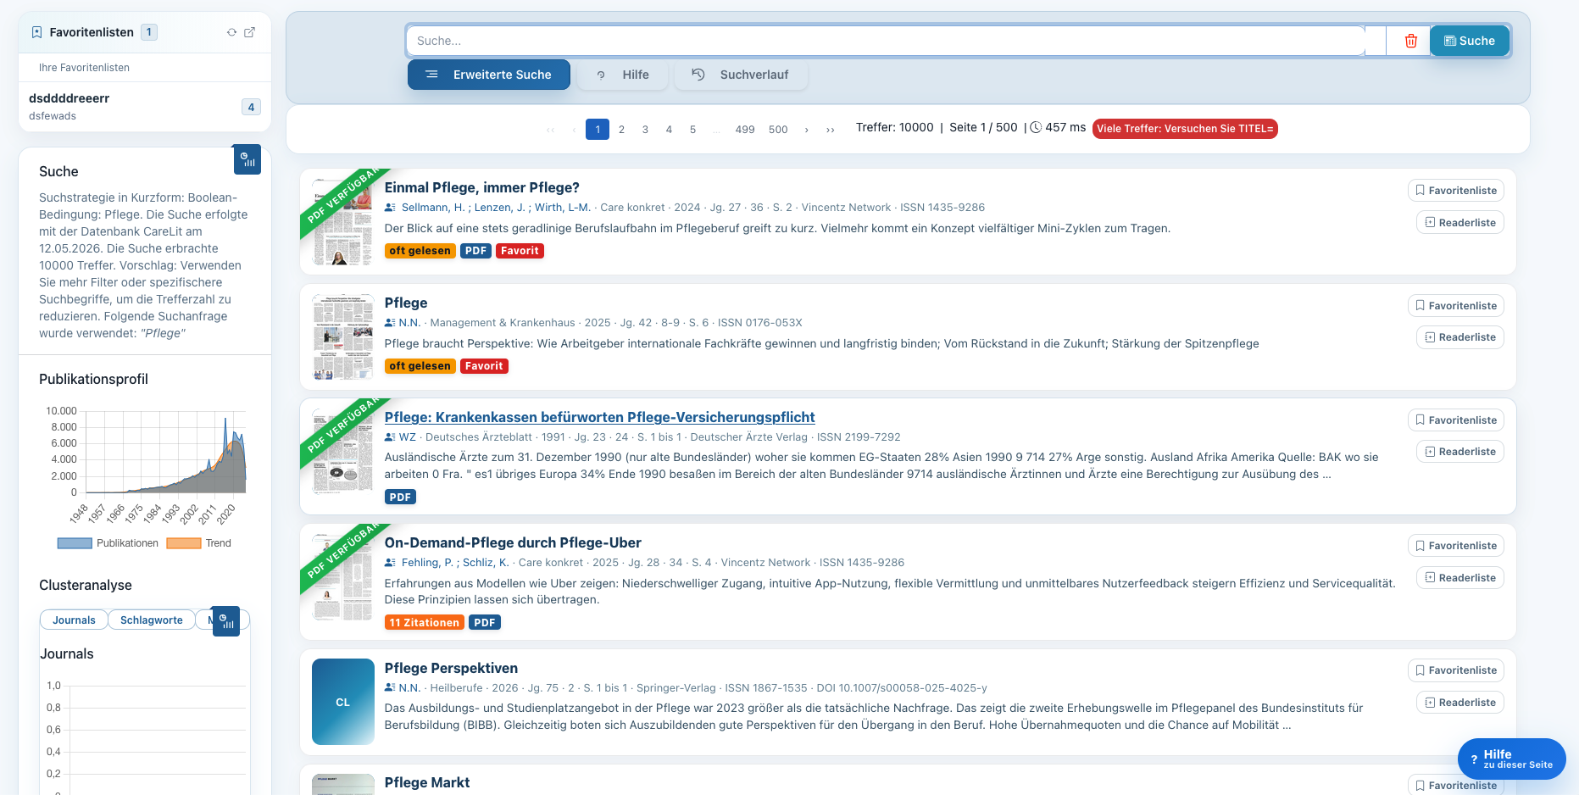Open the Hilfe button below the search bar
The width and height of the screenshot is (1579, 795).
click(x=623, y=75)
